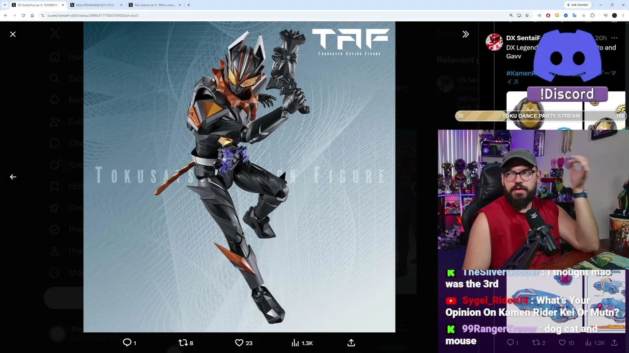Share the photo via upload icon

pyautogui.click(x=351, y=343)
